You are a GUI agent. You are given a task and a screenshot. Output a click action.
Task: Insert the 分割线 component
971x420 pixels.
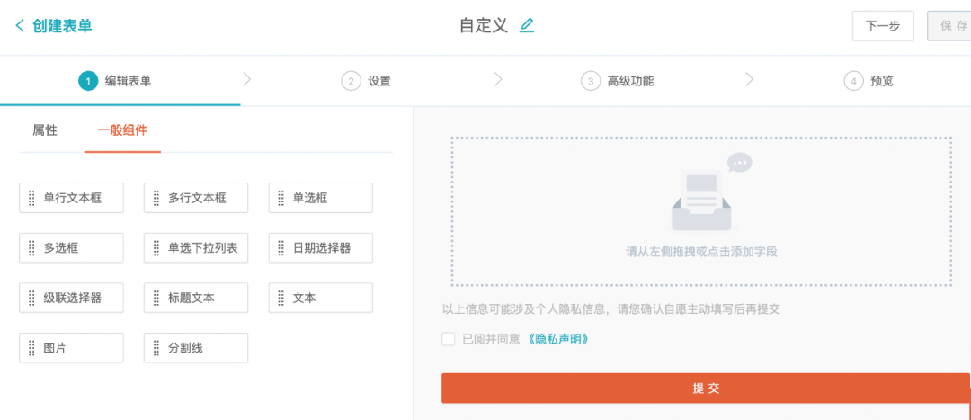[x=196, y=348]
